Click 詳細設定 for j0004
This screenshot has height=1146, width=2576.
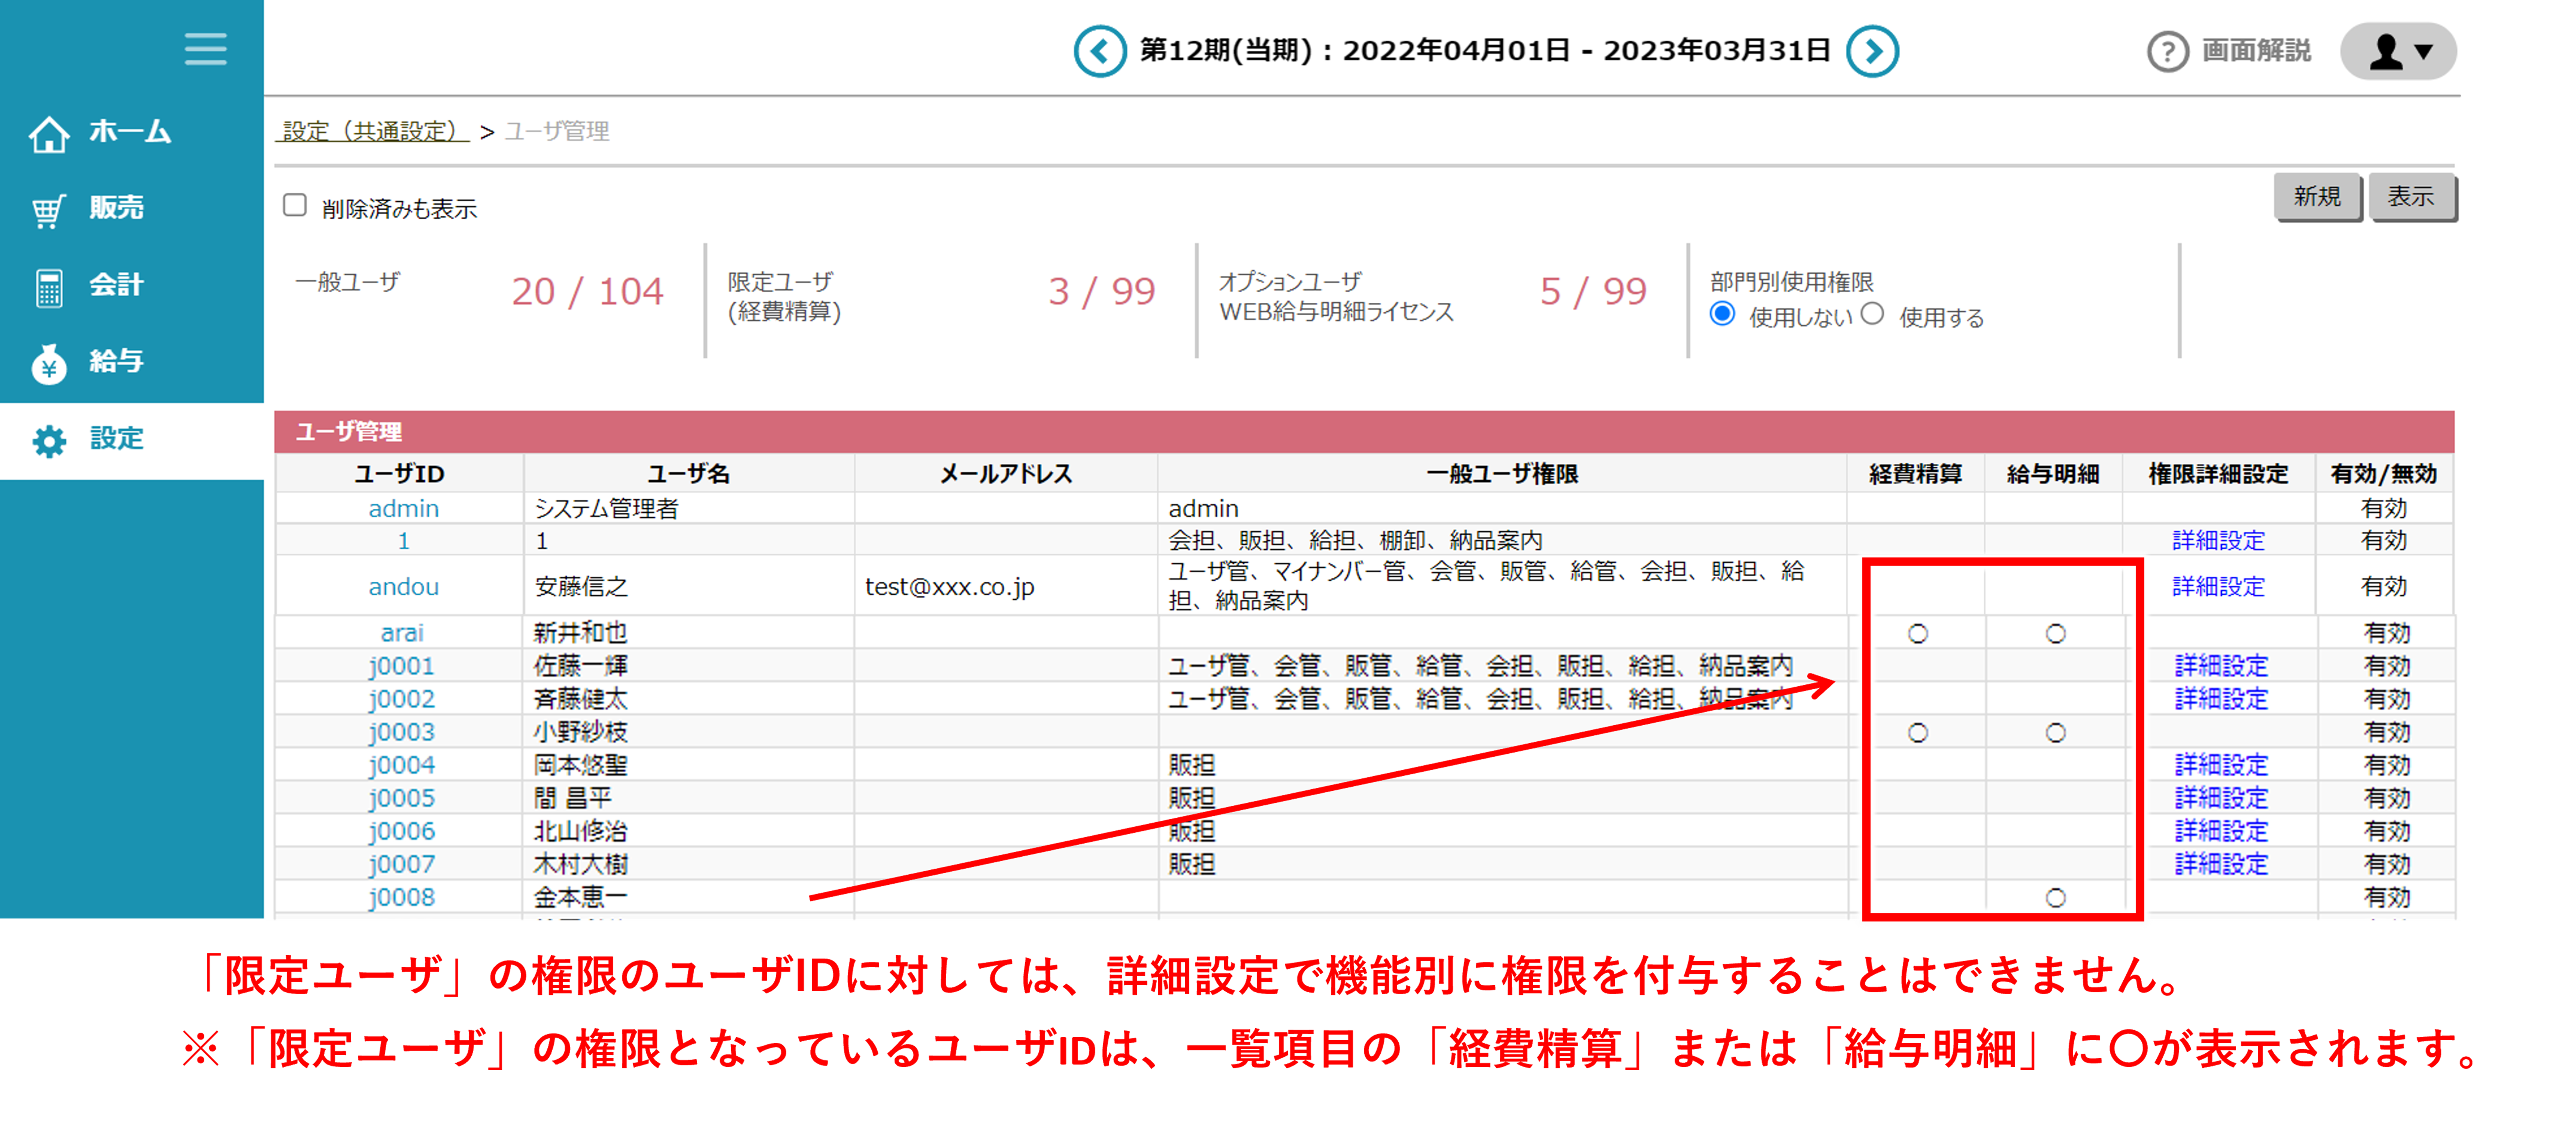point(2221,765)
